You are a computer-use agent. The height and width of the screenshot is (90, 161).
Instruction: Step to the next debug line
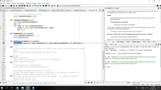click(x=33, y=6)
